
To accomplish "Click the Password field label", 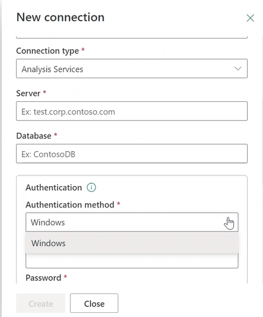I will point(43,278).
